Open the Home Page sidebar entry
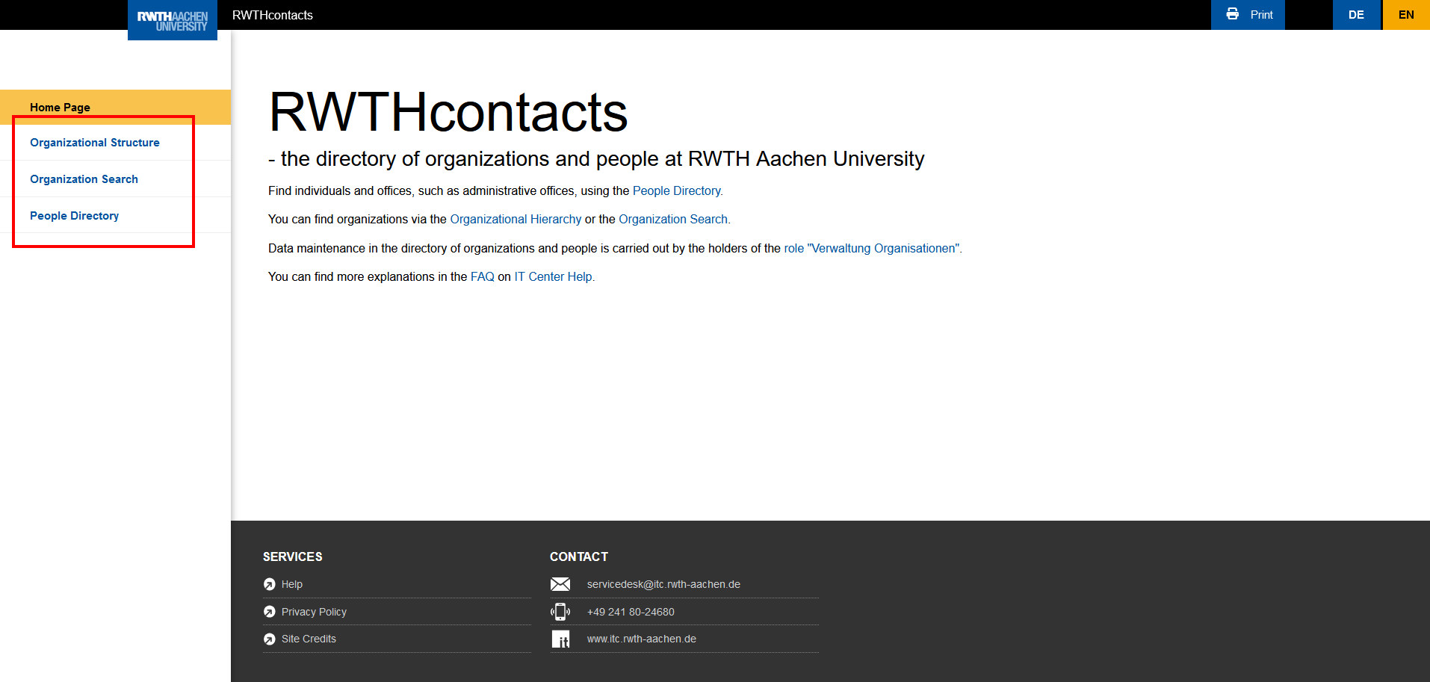 [59, 107]
